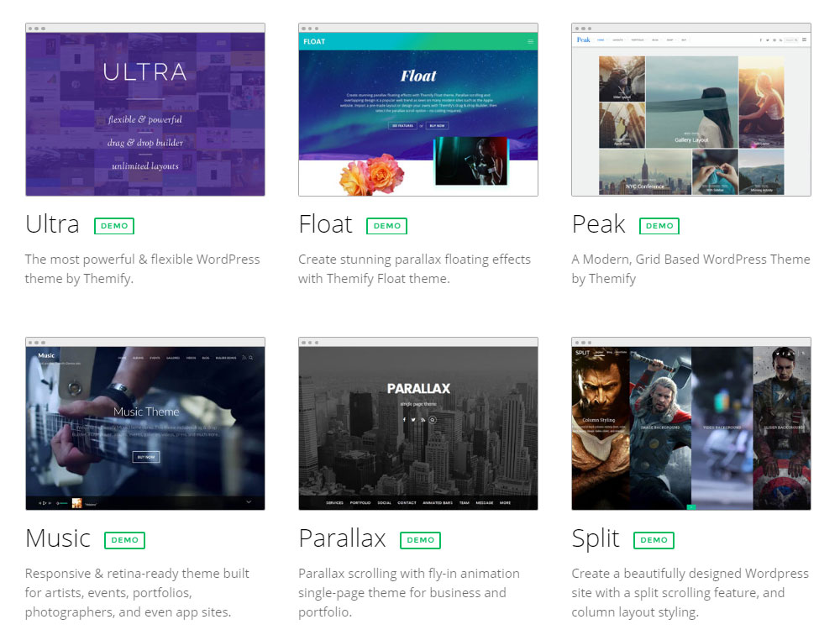The image size is (840, 635).
Task: Click the search icon in Music preview header
Action: click(x=250, y=358)
